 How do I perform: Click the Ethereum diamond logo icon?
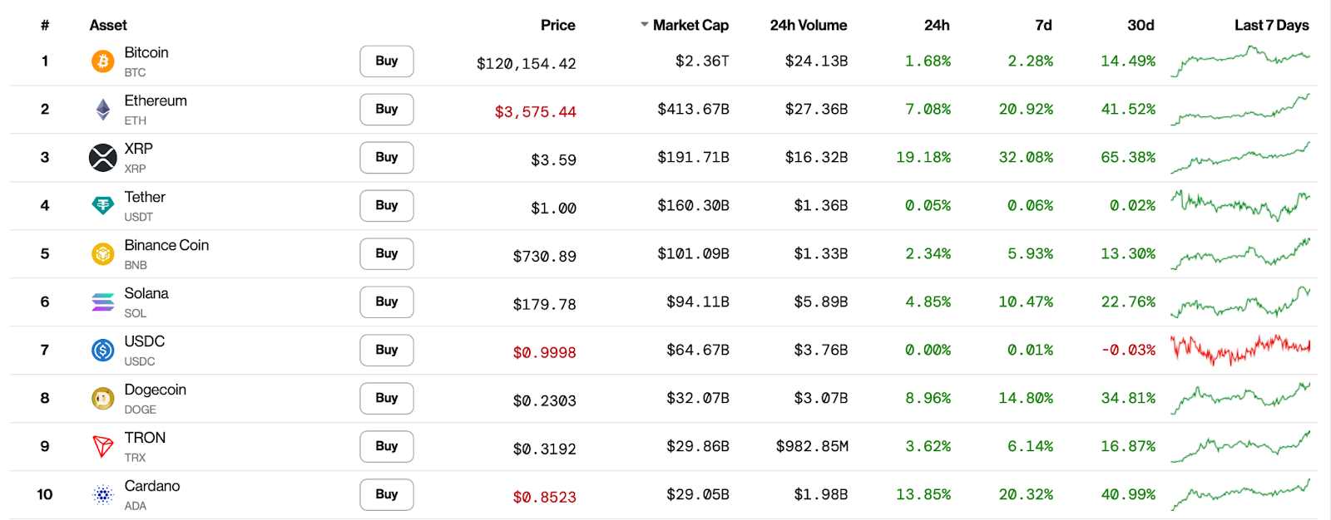tap(102, 110)
